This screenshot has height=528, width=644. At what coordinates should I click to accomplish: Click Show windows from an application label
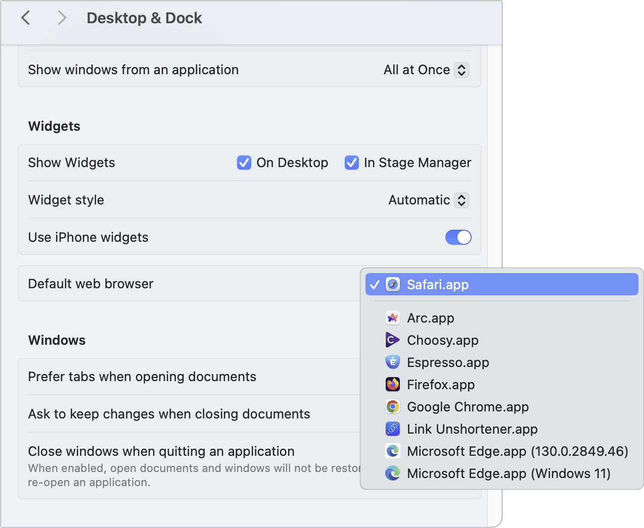[133, 70]
